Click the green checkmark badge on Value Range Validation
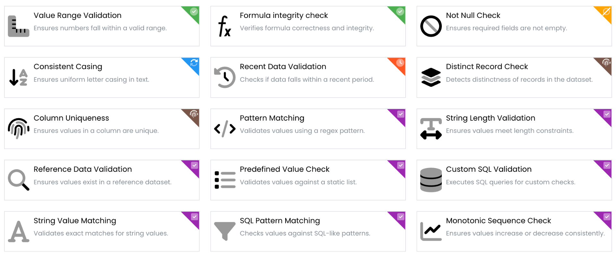This screenshot has height=256, width=616. point(194,12)
